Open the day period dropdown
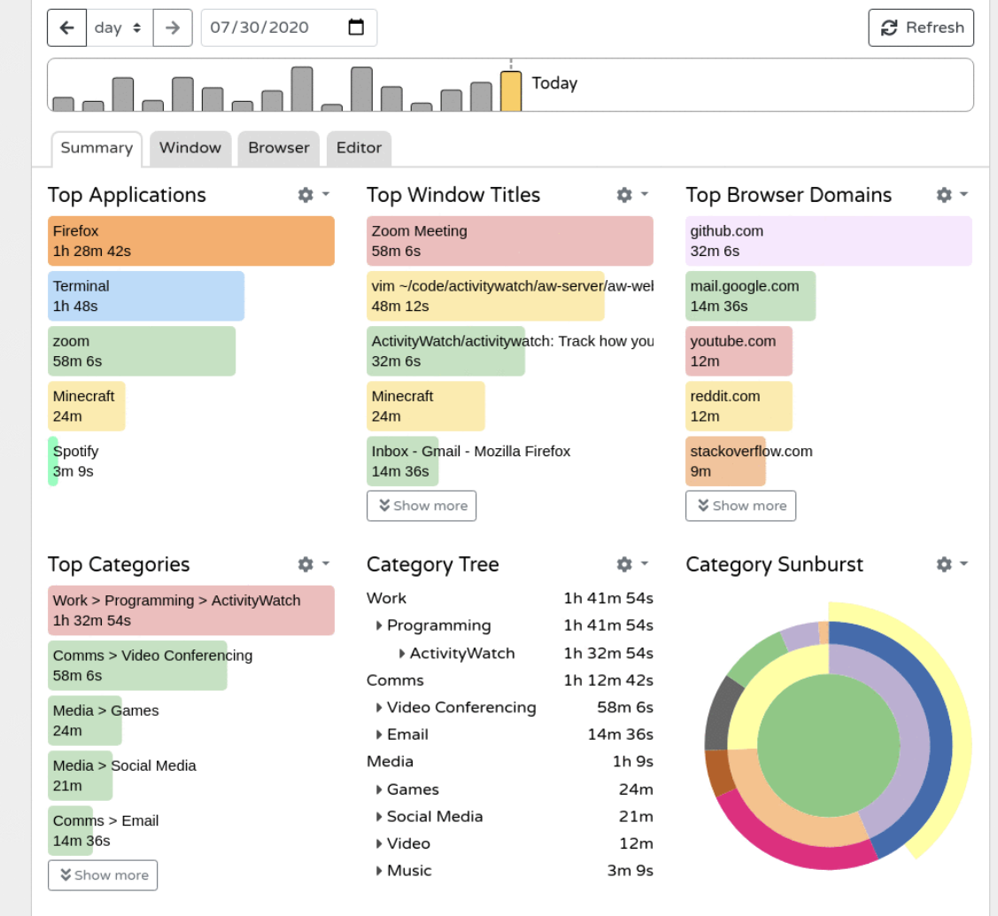 (119, 27)
